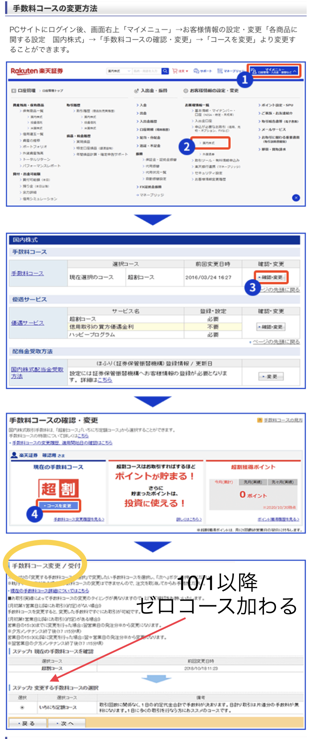Open 保有商品一覧 in the menu

point(33,111)
